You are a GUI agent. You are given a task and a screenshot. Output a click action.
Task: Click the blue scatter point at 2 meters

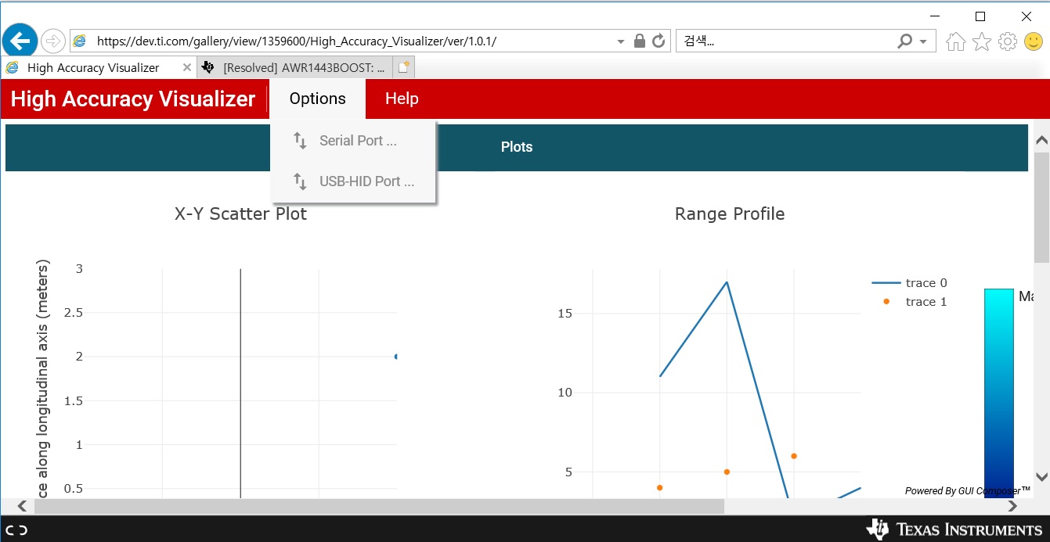395,357
